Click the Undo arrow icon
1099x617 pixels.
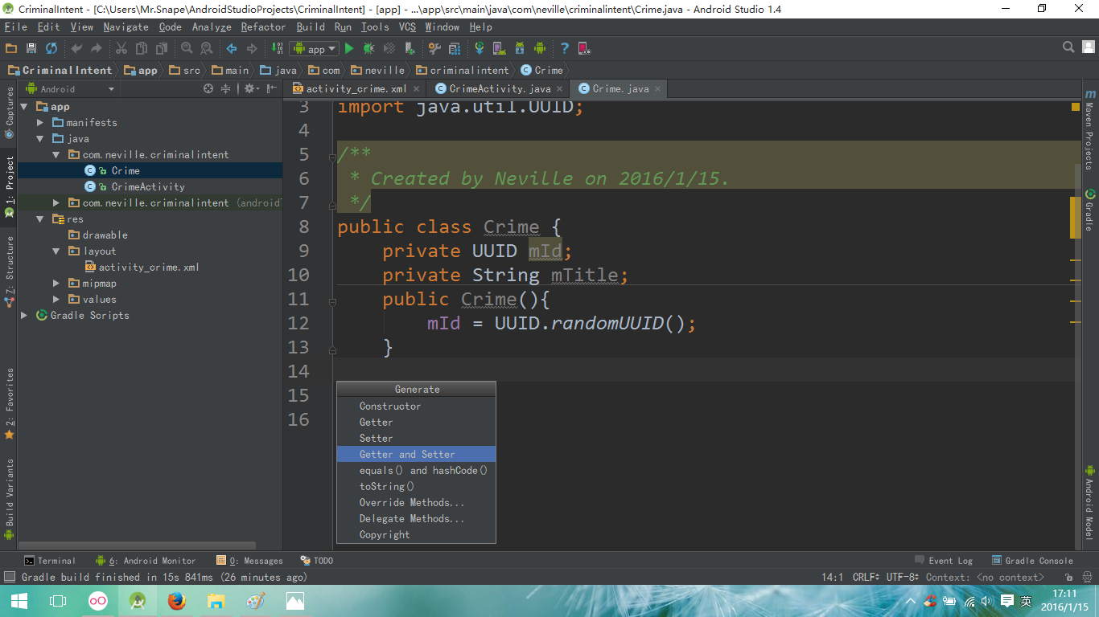click(76, 48)
